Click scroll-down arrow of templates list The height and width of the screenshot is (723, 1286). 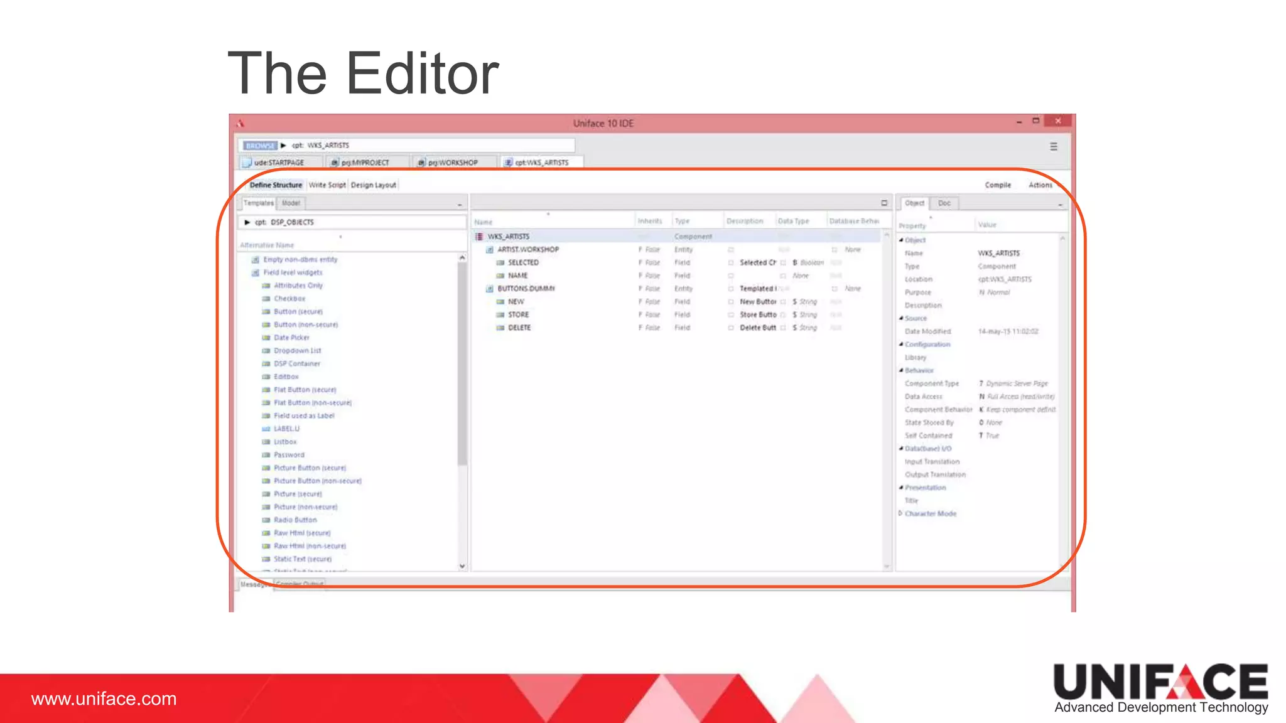(x=462, y=566)
